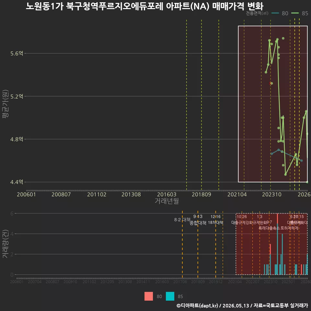
Task: Click the red X marker on price chart
Action: pyautogui.click(x=270, y=83)
